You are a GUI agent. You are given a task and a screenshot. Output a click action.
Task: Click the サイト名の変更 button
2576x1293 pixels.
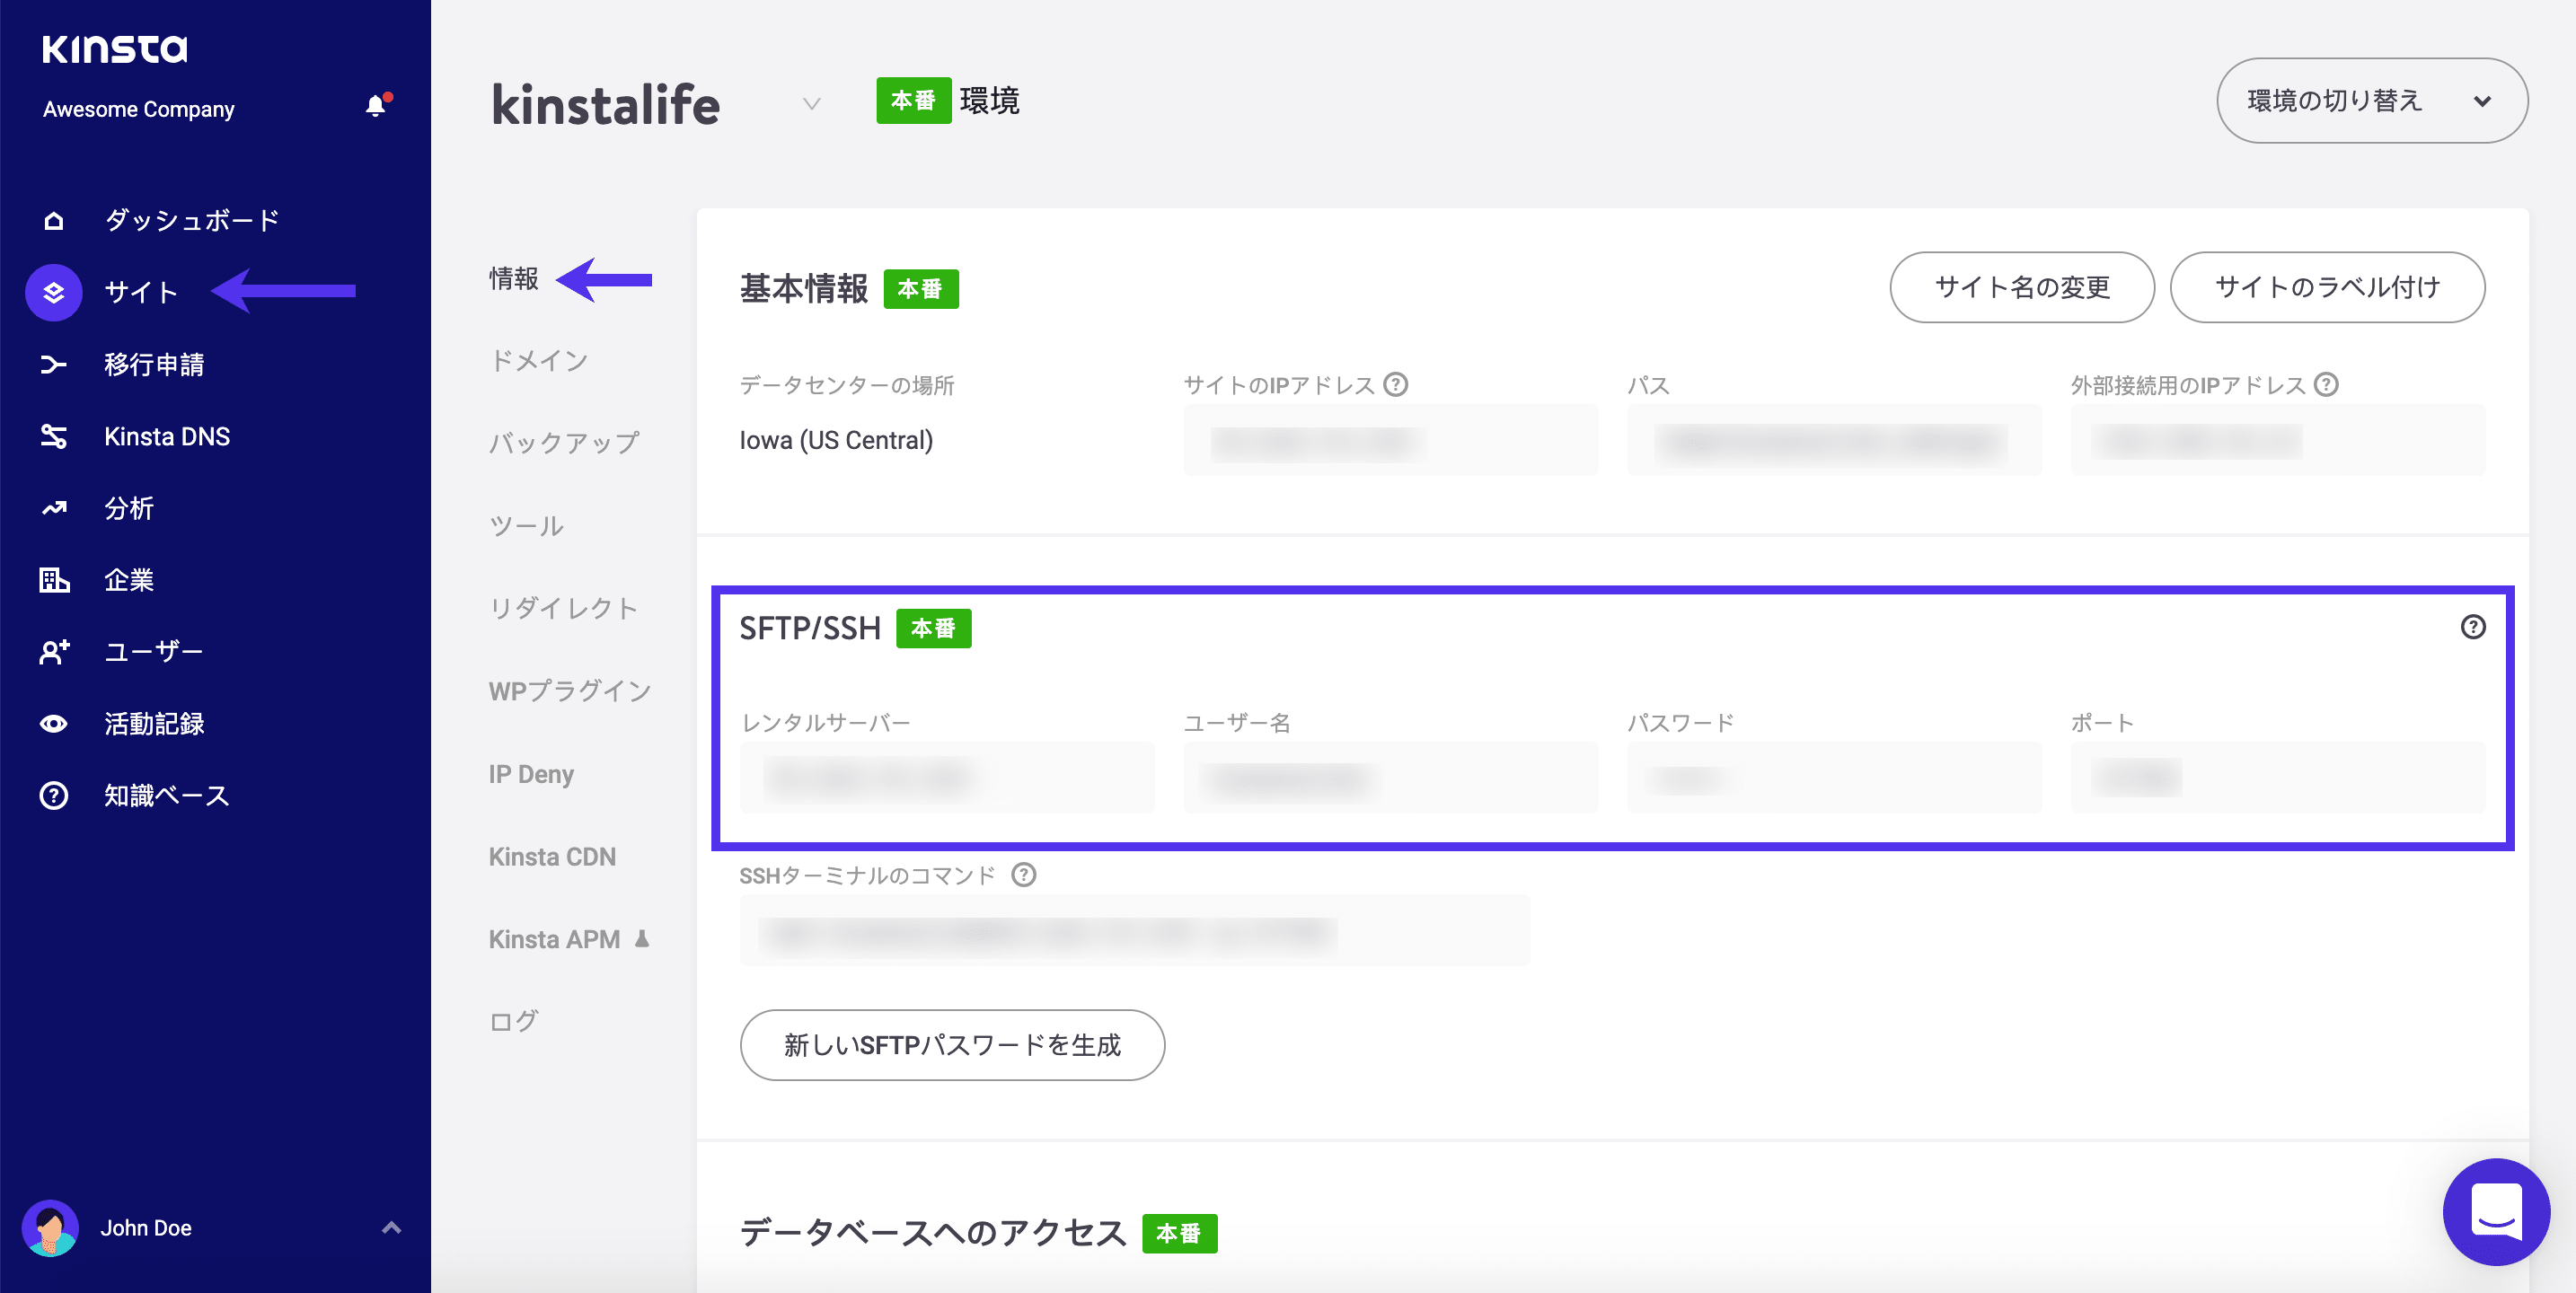[2021, 287]
